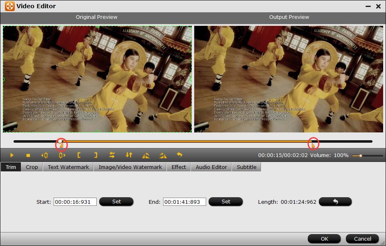The image size is (386, 246).
Task: Select the Subtitle tab
Action: (246, 167)
